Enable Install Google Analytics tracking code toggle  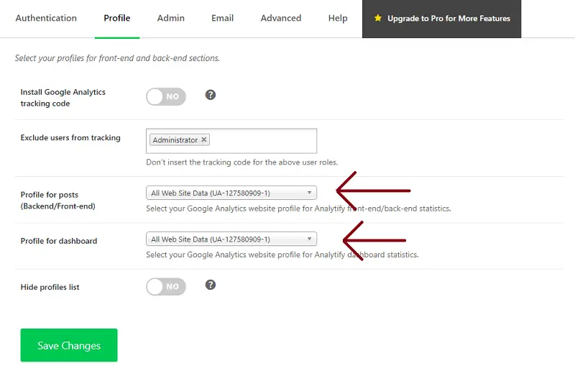(166, 96)
